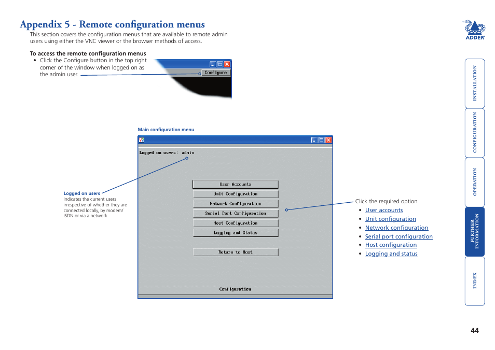Jump to the Index side tab
Viewport: 495px width, 350px height.
coord(474,281)
